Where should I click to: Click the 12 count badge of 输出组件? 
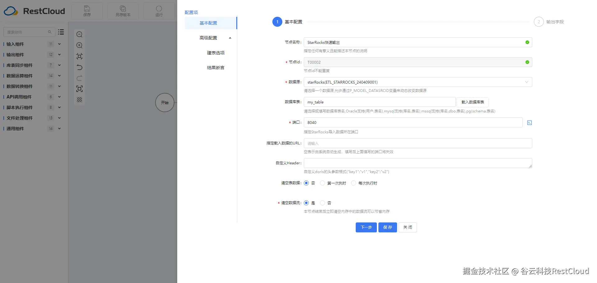pos(51,55)
